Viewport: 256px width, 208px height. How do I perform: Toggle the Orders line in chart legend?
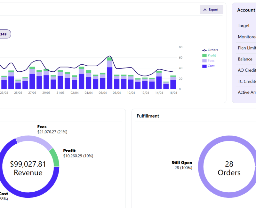pyautogui.click(x=210, y=50)
